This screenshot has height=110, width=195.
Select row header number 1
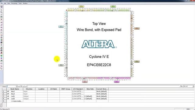[x=5, y=91]
